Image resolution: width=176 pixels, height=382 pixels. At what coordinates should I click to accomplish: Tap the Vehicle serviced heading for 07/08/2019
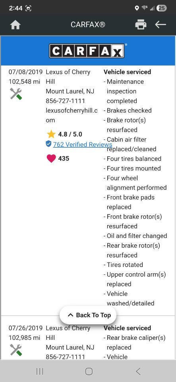(x=128, y=72)
